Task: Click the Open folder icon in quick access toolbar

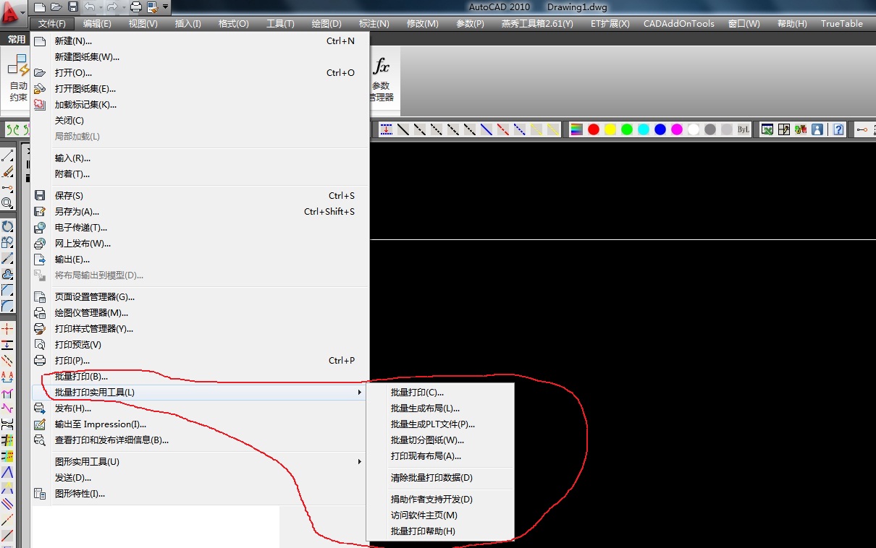Action: (56, 7)
